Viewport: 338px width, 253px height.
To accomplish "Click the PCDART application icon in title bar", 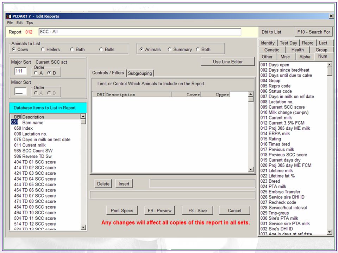I will click(x=8, y=17).
